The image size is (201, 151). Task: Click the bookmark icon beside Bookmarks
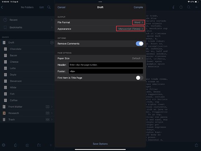pyautogui.click(x=5, y=27)
